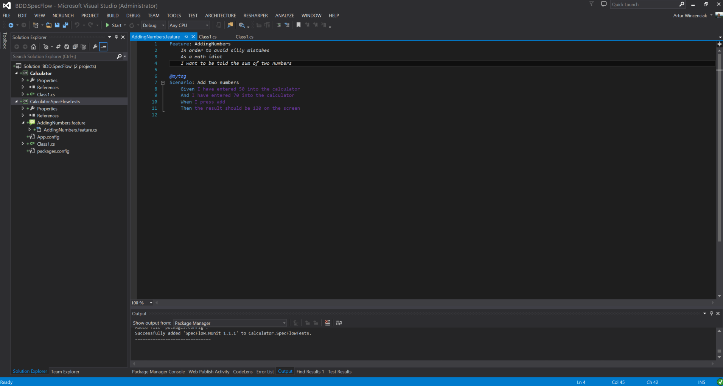723x386 pixels.
Task: Select App.config in Solution Explorer
Action: [48, 137]
